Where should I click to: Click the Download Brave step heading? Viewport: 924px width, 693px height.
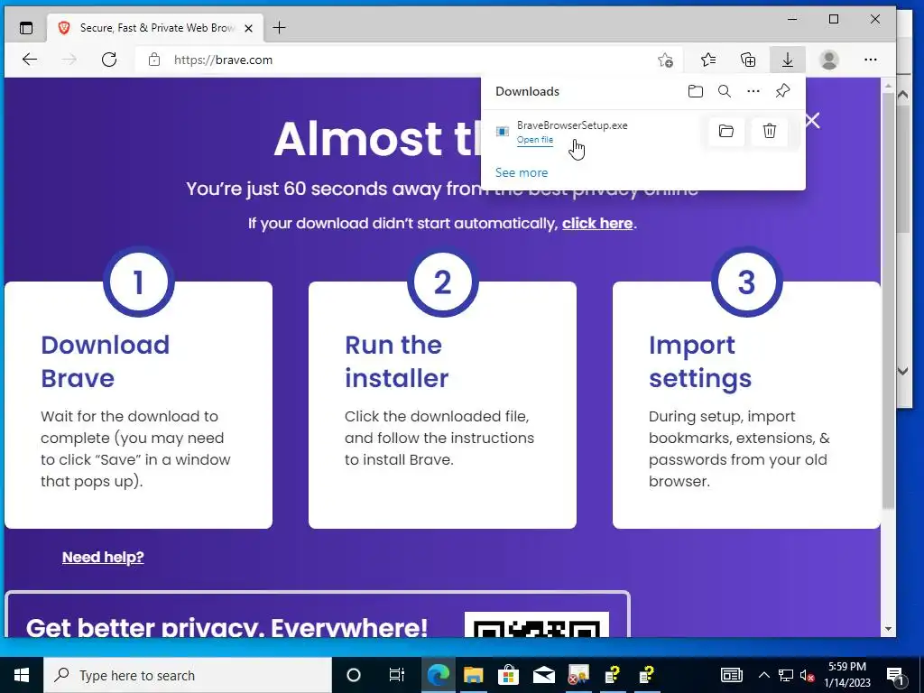pyautogui.click(x=106, y=361)
